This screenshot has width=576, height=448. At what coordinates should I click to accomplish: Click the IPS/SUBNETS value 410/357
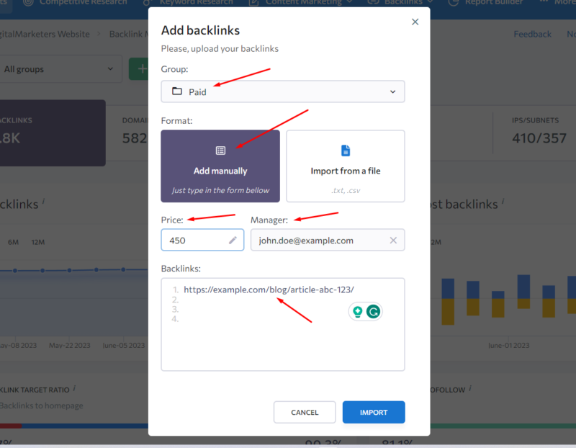pos(539,138)
